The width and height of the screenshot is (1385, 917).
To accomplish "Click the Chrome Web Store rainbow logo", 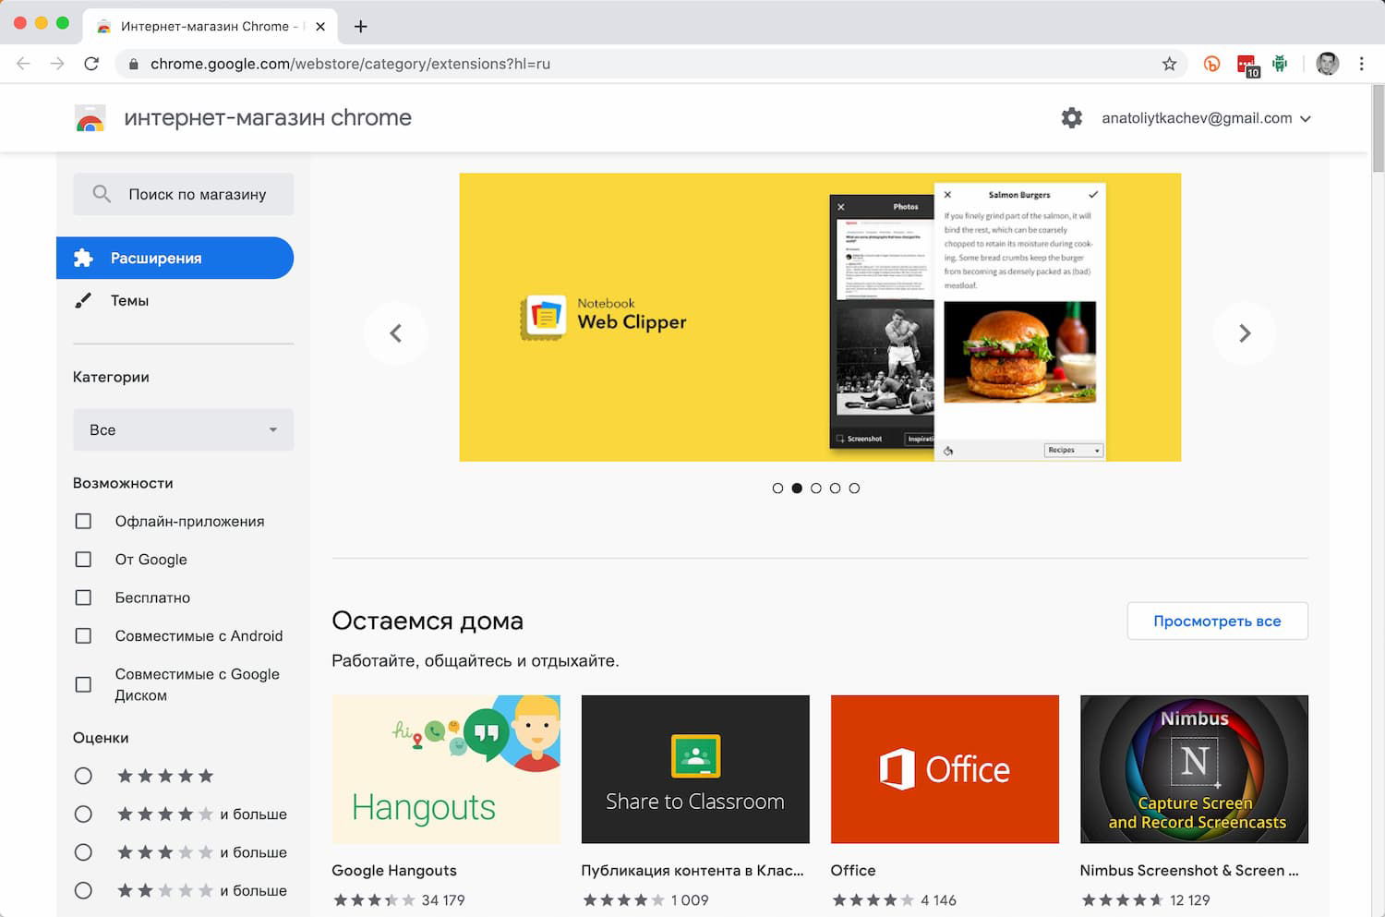I will point(90,118).
